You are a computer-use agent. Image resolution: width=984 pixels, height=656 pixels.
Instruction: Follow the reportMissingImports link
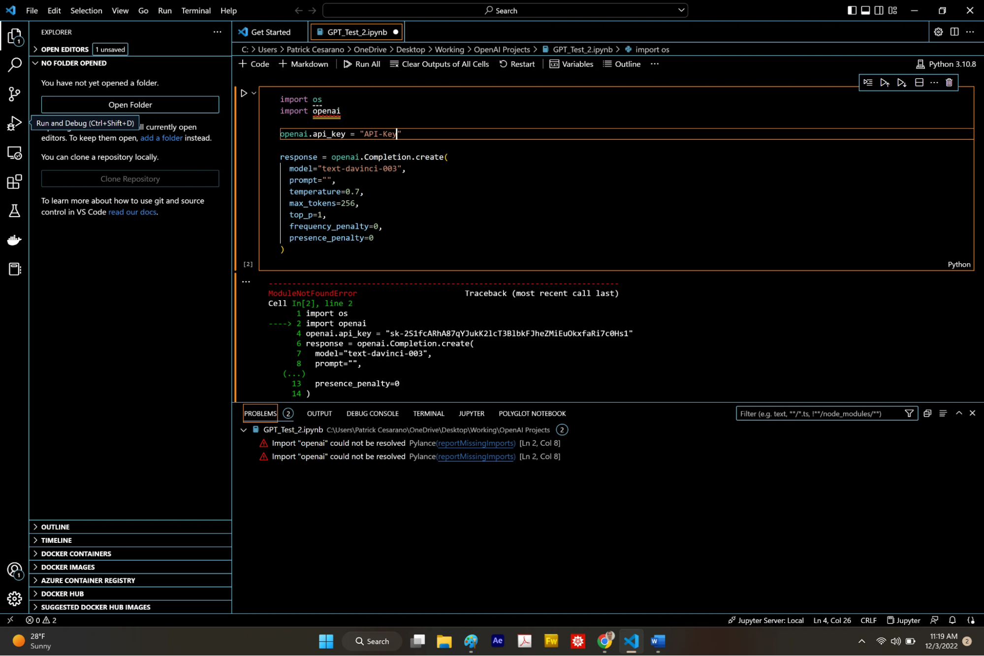[476, 443]
